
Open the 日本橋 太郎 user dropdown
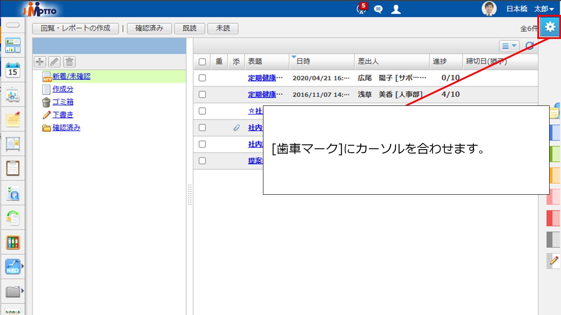(x=530, y=9)
